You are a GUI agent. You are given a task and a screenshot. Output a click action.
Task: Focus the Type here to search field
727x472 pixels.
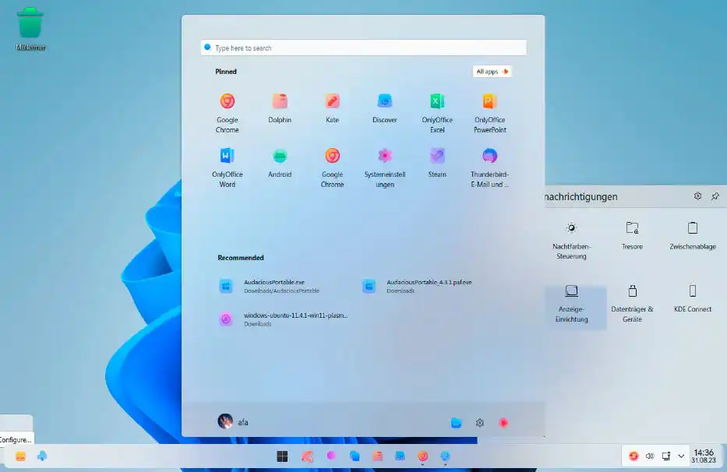[x=363, y=48]
